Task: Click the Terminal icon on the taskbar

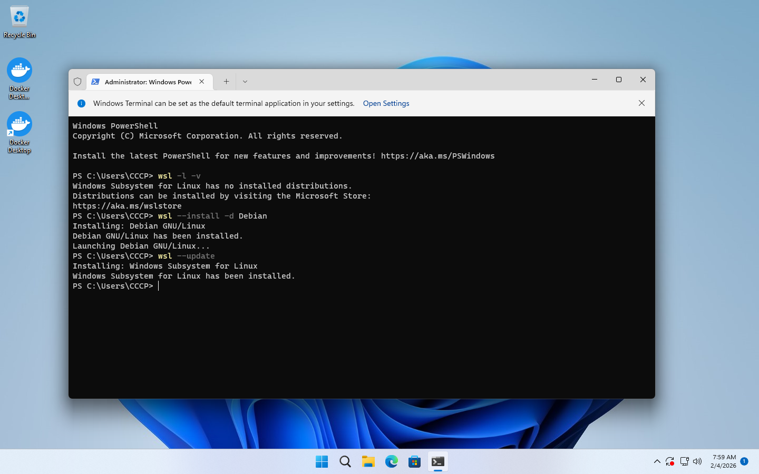Action: tap(438, 462)
